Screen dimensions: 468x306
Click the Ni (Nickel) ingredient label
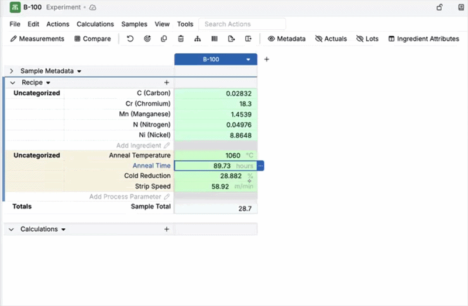[154, 135]
